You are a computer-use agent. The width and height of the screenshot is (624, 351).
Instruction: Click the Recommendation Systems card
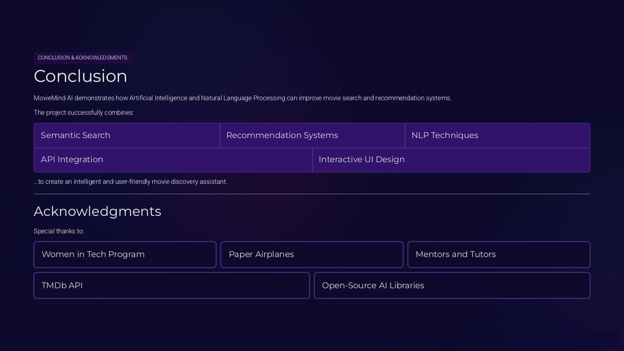tap(312, 135)
